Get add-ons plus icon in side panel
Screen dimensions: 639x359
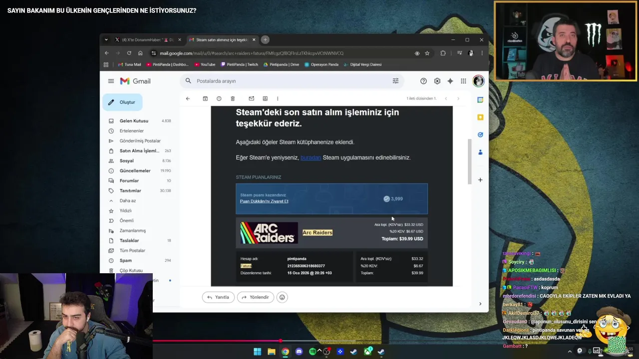click(x=480, y=179)
